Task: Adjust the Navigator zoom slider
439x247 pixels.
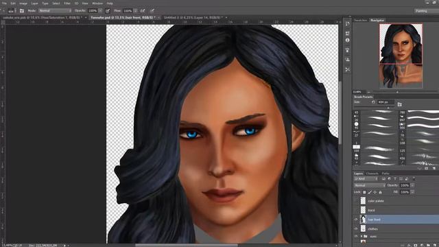Action: (x=397, y=92)
